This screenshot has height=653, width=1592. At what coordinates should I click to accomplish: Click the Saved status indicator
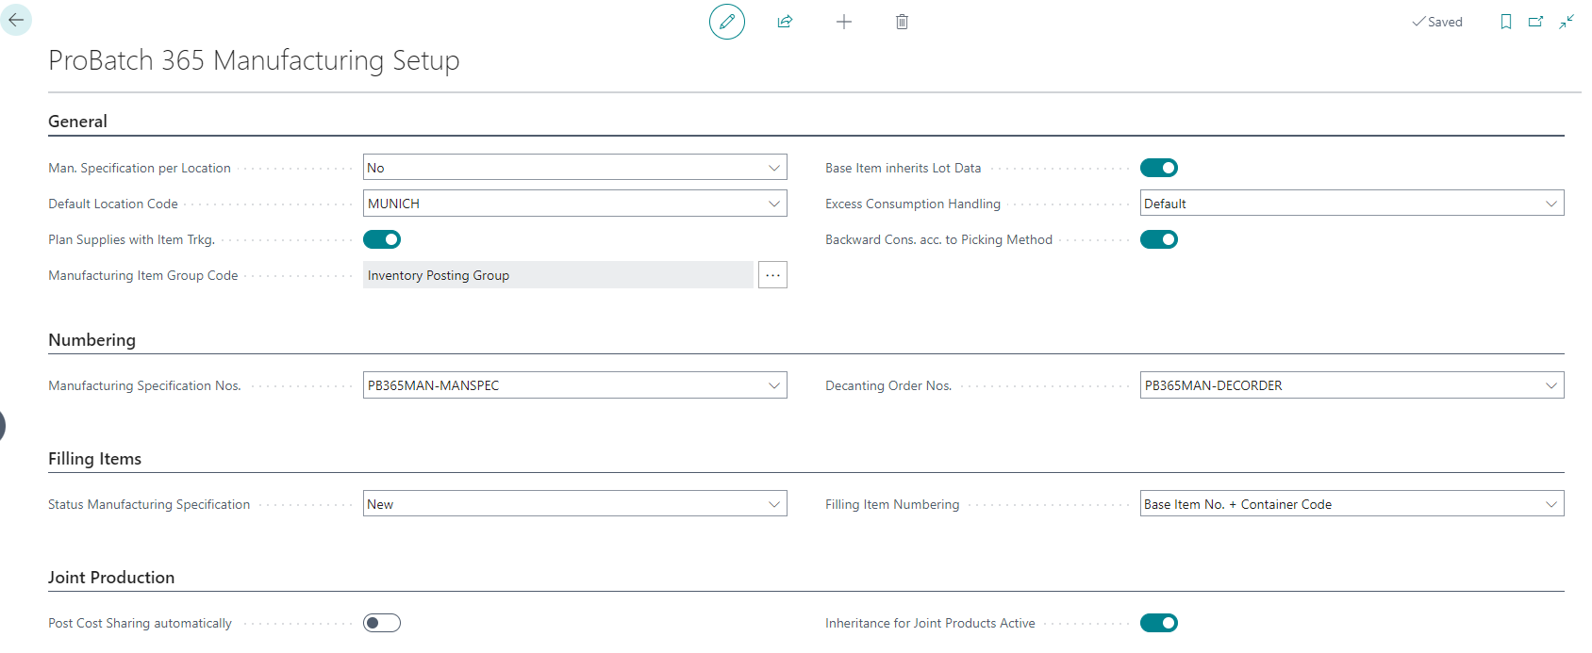1437,22
